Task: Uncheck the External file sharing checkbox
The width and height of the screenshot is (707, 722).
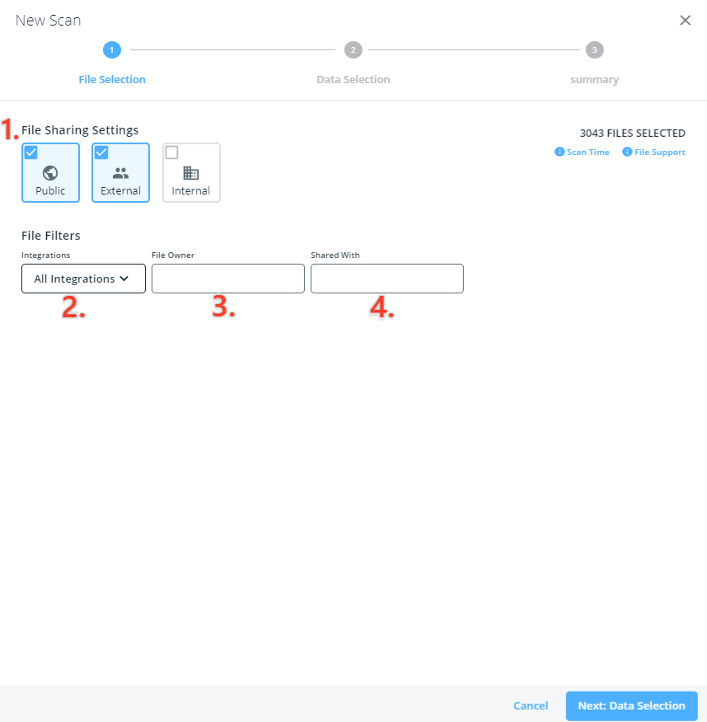Action: (x=101, y=152)
